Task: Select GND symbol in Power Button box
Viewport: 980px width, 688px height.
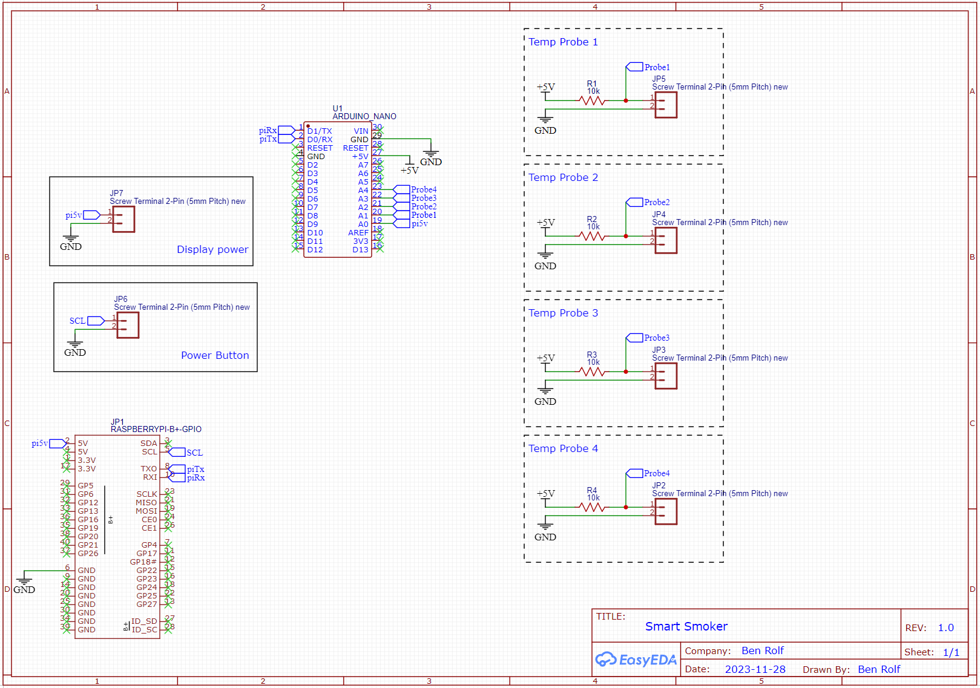Action: 75,346
